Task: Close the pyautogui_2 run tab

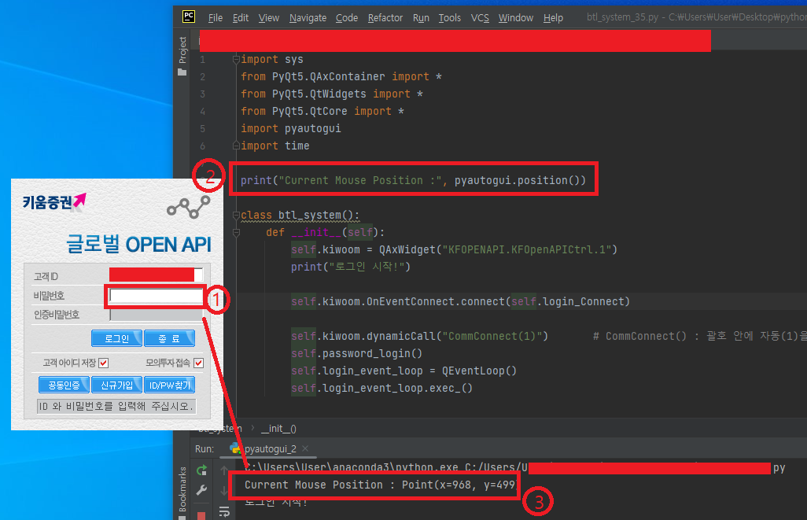Action: (305, 448)
